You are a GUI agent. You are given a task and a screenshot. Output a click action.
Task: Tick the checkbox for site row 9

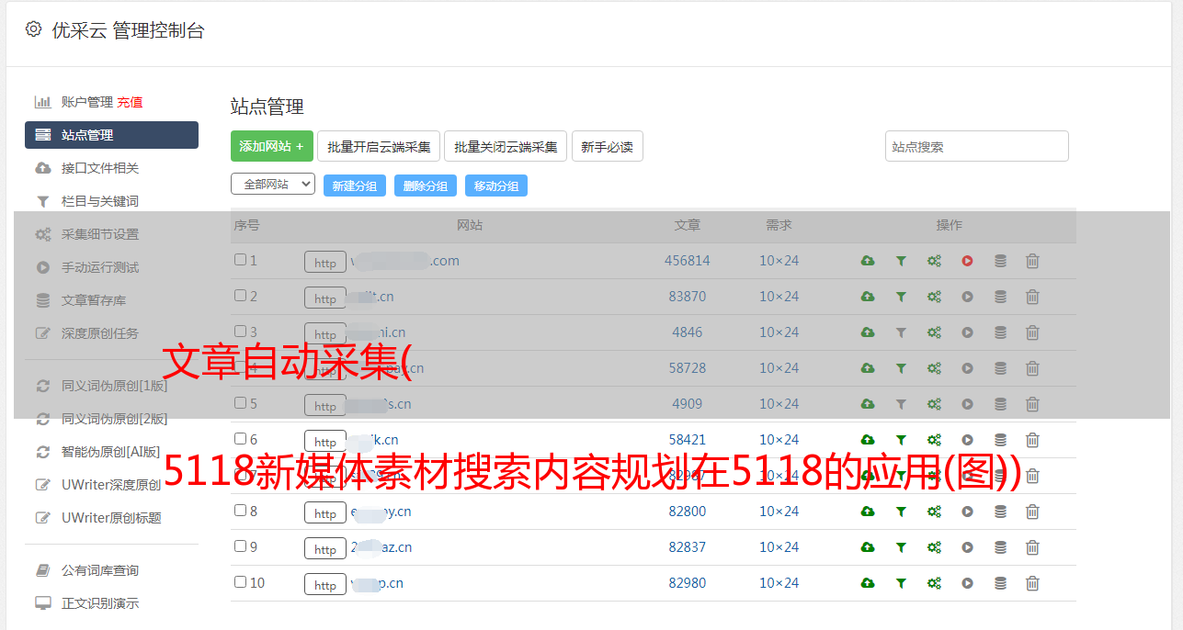pyautogui.click(x=240, y=546)
